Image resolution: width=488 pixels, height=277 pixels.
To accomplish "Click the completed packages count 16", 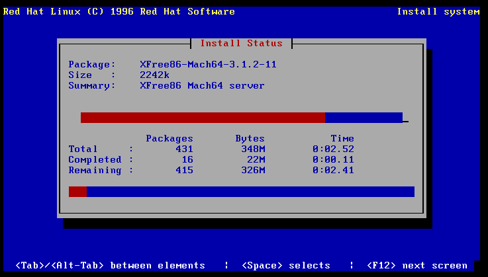I will (187, 160).
